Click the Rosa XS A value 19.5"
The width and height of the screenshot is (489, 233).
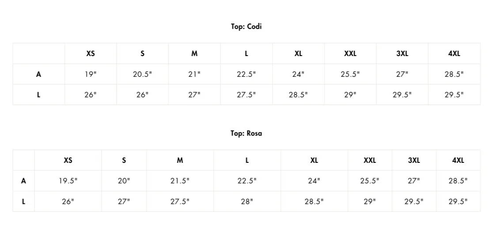pyautogui.click(x=68, y=180)
